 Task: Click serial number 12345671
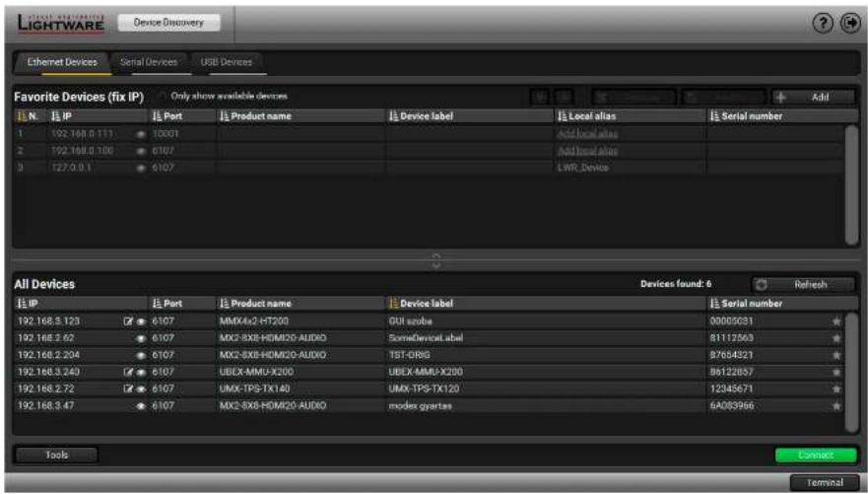[731, 388]
